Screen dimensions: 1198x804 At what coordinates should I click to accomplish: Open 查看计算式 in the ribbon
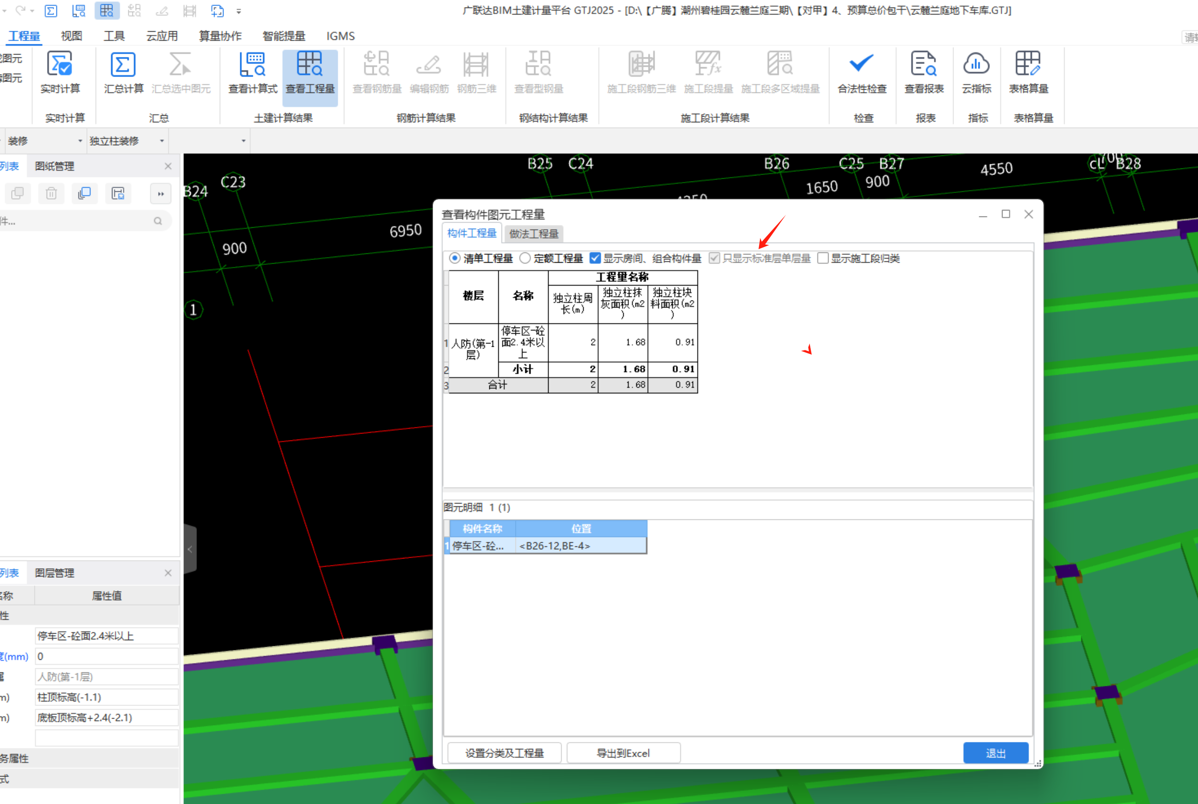pos(253,72)
